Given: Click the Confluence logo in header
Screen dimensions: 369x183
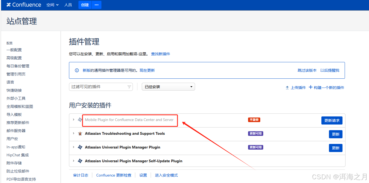Looking at the screenshot, I should (24, 5).
